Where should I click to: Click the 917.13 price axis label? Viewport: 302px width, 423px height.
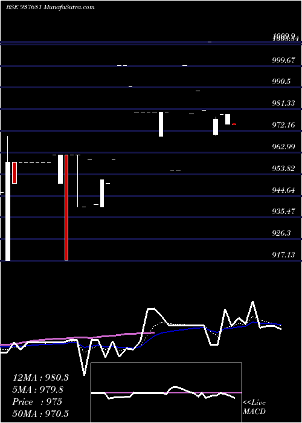(x=283, y=254)
